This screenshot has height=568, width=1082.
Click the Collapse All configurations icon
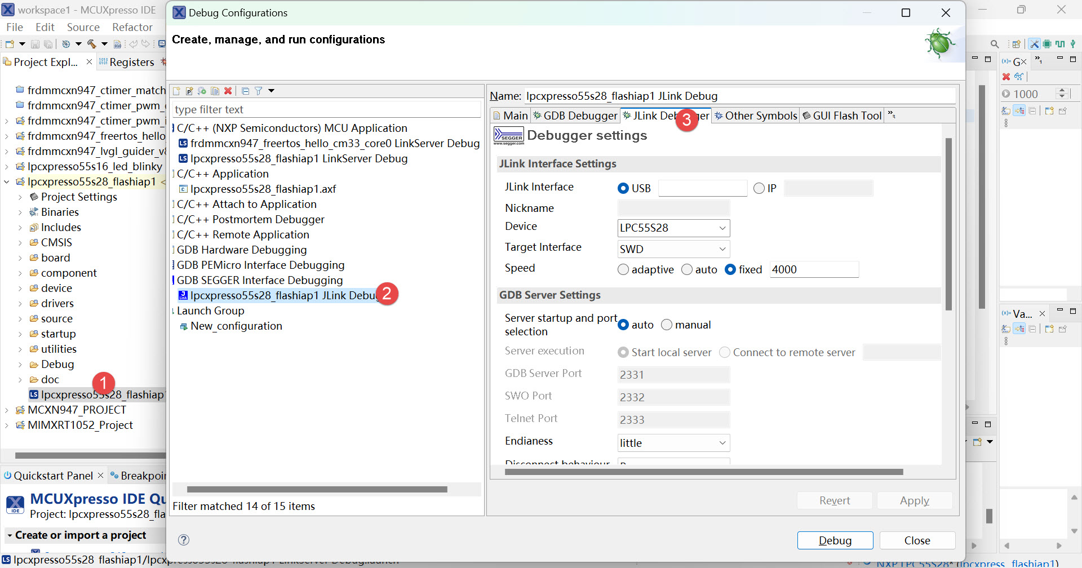245,91
